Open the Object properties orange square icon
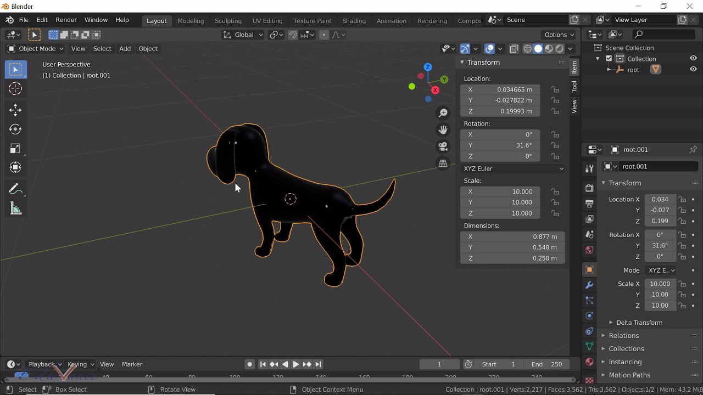The image size is (703, 395). point(589,269)
